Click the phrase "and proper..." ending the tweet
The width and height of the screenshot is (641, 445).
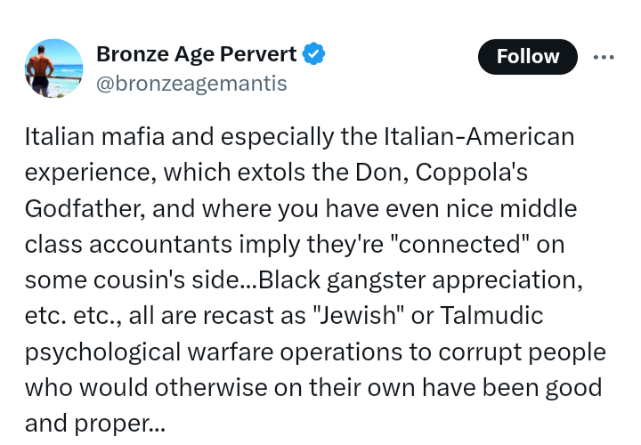click(x=95, y=424)
